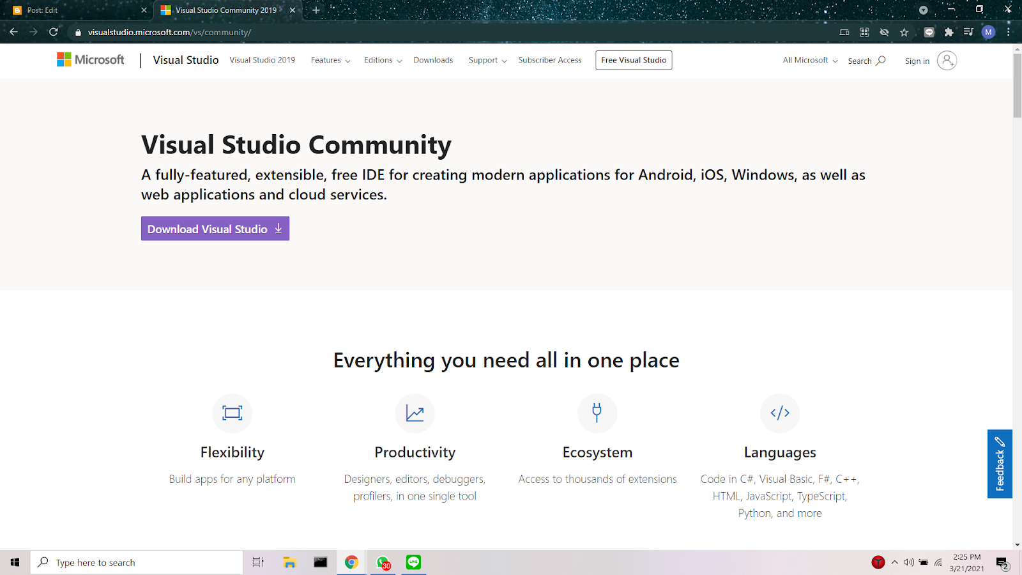Click the Windows taskbar search box
The width and height of the screenshot is (1022, 575).
[137, 562]
